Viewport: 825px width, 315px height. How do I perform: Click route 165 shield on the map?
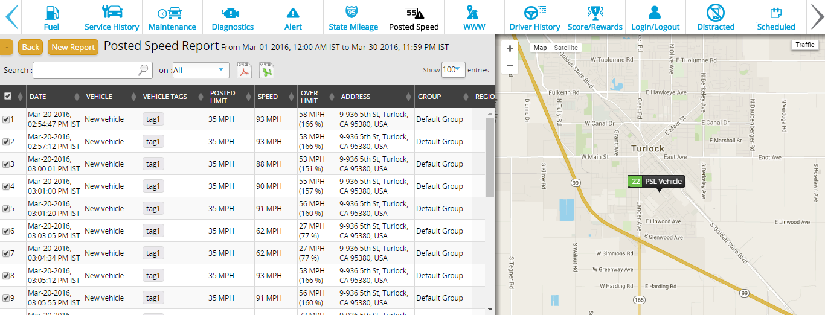click(x=638, y=299)
